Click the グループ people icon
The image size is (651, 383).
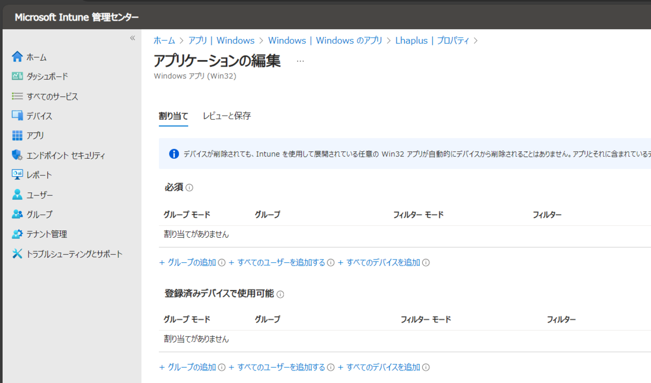click(17, 214)
